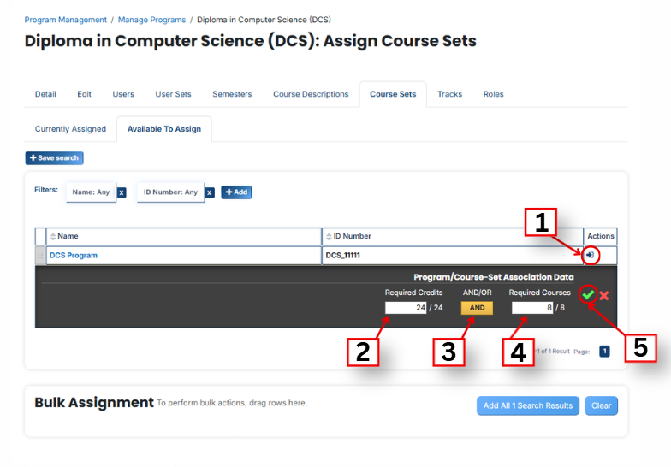This screenshot has width=671, height=467.
Task: Go to the Tracks tab
Action: pyautogui.click(x=450, y=94)
